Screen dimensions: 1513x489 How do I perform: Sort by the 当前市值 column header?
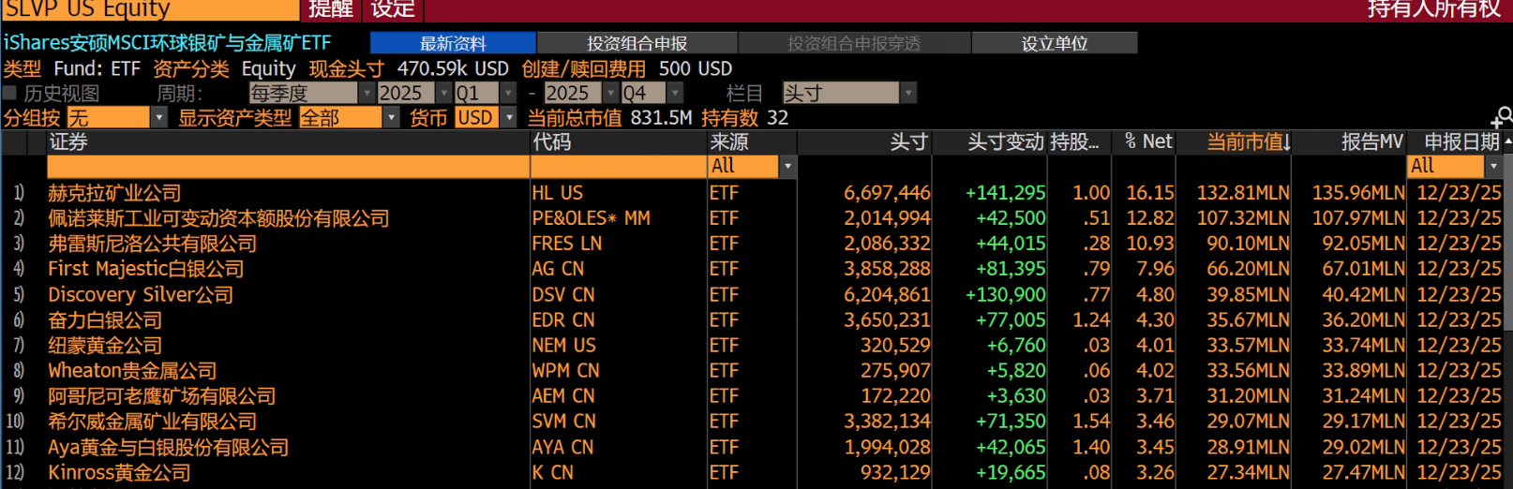[x=1248, y=141]
